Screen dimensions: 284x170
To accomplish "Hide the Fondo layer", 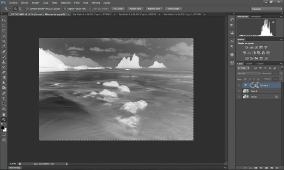I will point(239,97).
